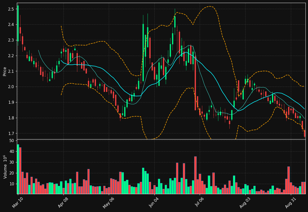Screen dimensions: 308x212
Task: Click the tallest green volume bar above 45
Action: [x=18, y=169]
